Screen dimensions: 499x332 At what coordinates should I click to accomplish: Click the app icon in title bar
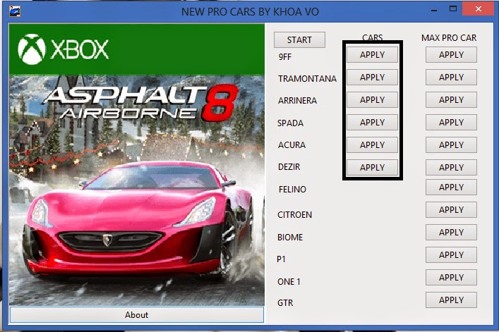click(x=15, y=11)
